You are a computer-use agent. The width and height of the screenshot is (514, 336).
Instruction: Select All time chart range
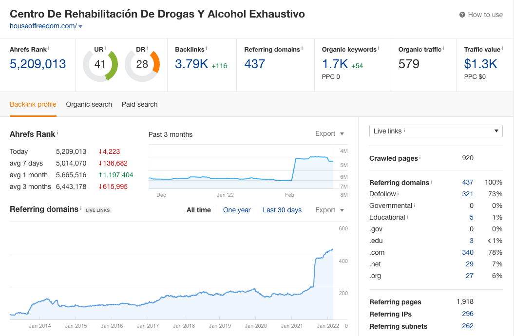pyautogui.click(x=199, y=210)
